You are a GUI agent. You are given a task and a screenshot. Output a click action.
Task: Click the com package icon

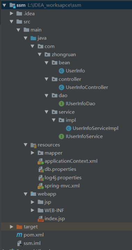click(x=40, y=47)
